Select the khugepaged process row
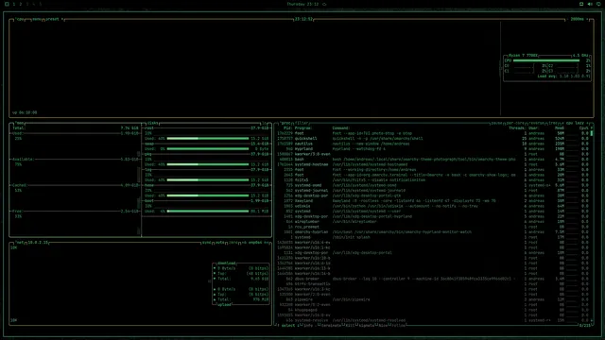This screenshot has height=340, width=605. click(x=433, y=310)
